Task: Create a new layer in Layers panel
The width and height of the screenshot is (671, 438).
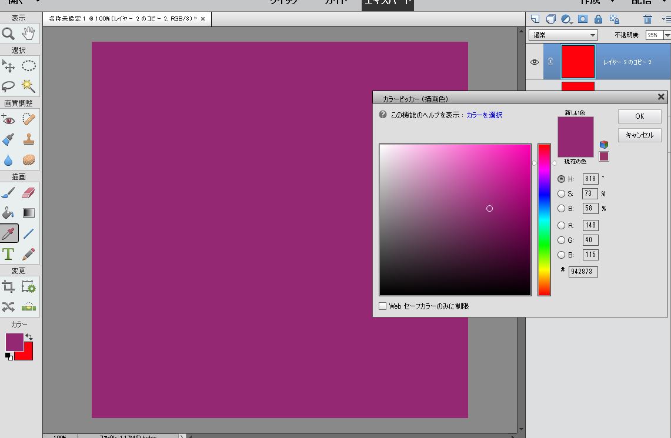Action: click(x=535, y=19)
